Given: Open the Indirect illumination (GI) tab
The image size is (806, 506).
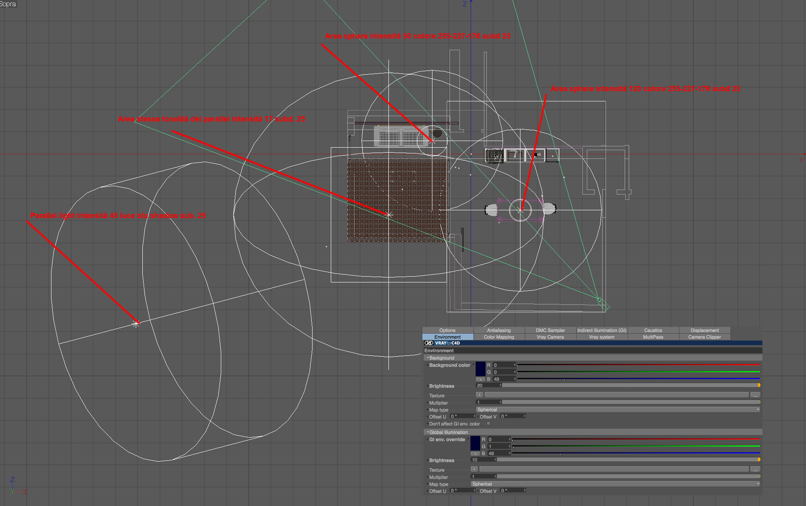Looking at the screenshot, I should 601,331.
